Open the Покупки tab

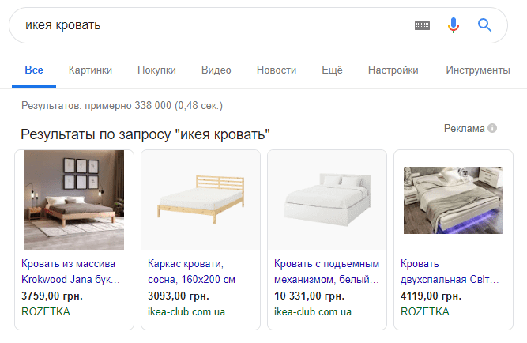pyautogui.click(x=156, y=70)
